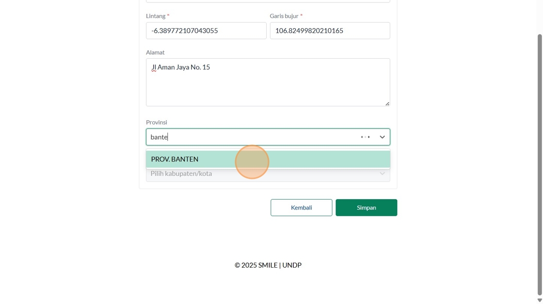Select the PROV. BANTEN option
Viewport: 543px width, 304px height.
(x=268, y=159)
